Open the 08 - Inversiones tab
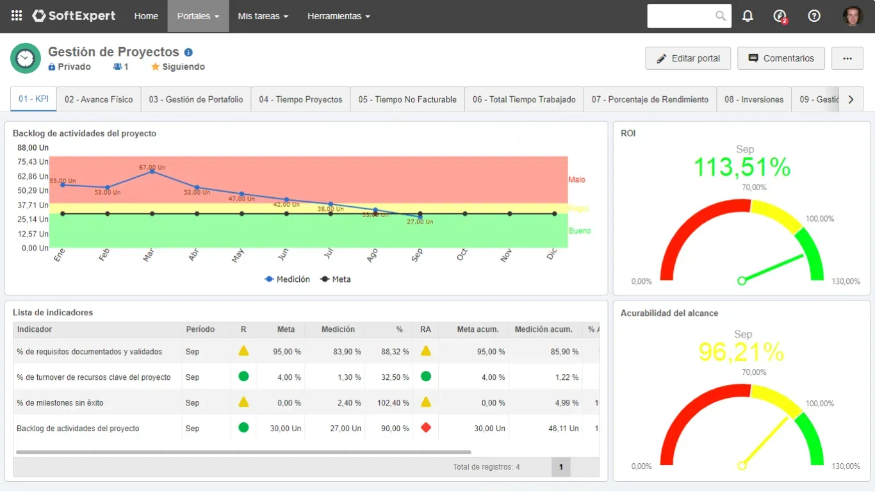Image resolution: width=875 pixels, height=492 pixels. [754, 99]
